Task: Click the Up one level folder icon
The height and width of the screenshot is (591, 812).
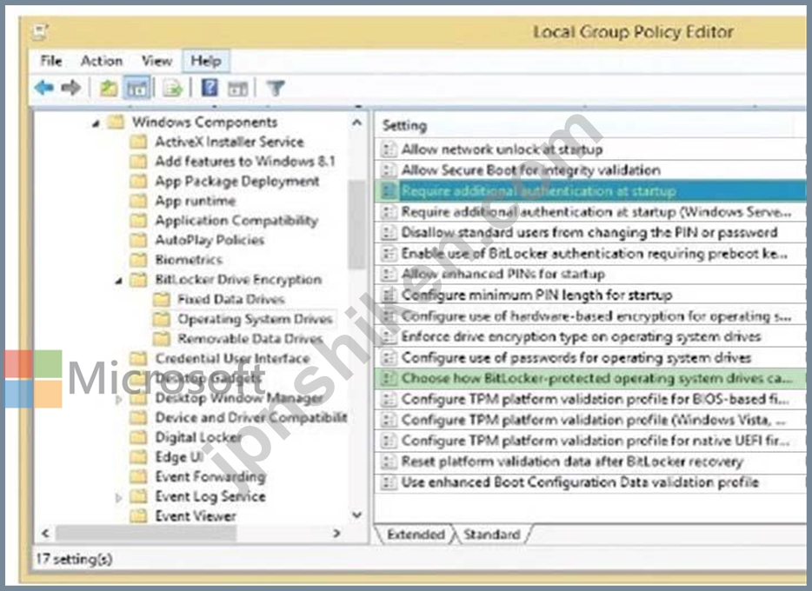Action: (108, 88)
